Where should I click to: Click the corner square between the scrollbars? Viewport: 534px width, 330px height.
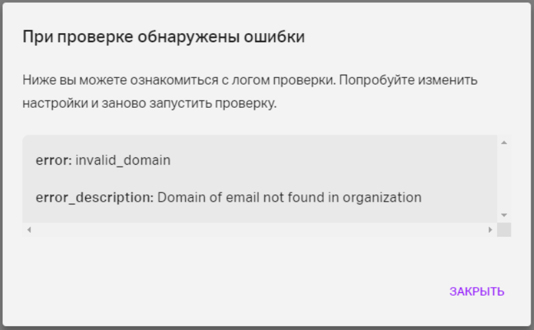point(504,229)
